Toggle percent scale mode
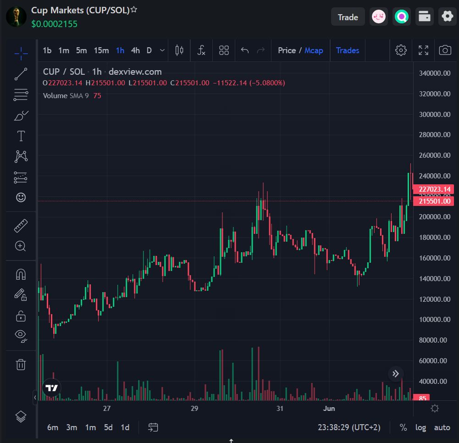The image size is (459, 443). (403, 427)
